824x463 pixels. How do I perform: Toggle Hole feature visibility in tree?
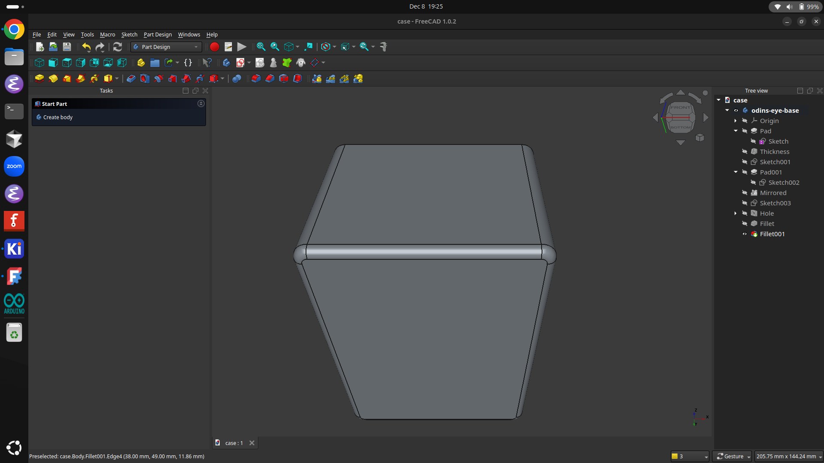[745, 213]
